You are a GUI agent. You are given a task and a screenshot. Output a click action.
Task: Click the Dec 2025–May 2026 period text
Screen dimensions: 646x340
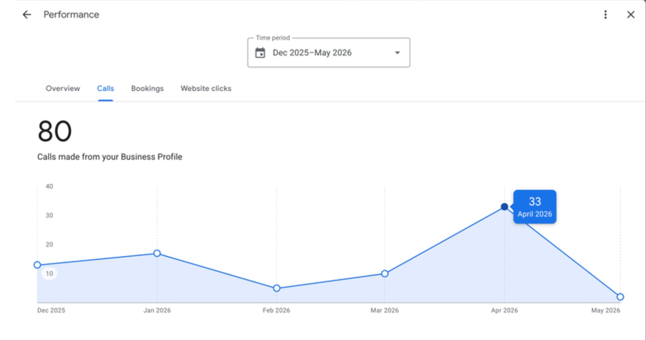[x=312, y=53]
